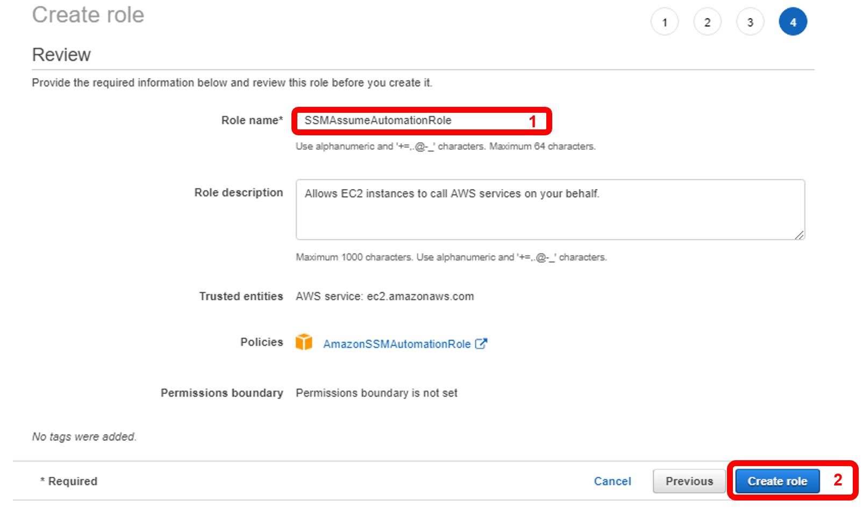This screenshot has height=508, width=863.
Task: Click the Role name label
Action: (252, 120)
